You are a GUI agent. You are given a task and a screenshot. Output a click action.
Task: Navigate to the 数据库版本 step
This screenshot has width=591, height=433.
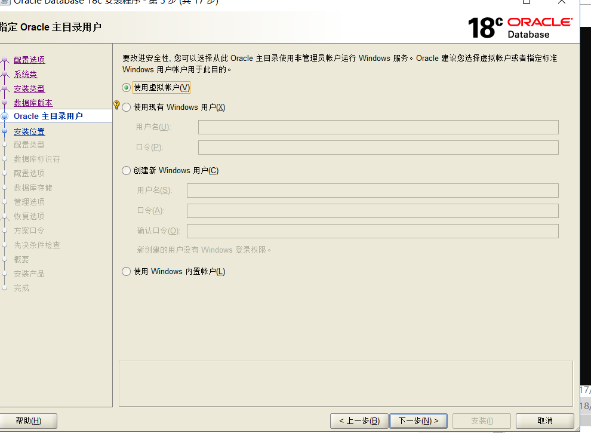[x=32, y=102]
